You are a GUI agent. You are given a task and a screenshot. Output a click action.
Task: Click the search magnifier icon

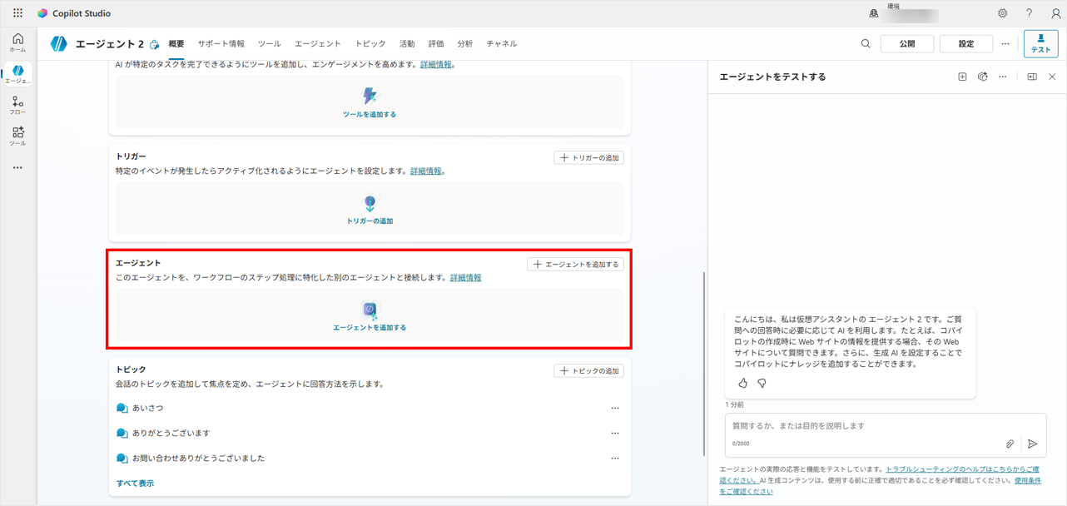(x=866, y=44)
